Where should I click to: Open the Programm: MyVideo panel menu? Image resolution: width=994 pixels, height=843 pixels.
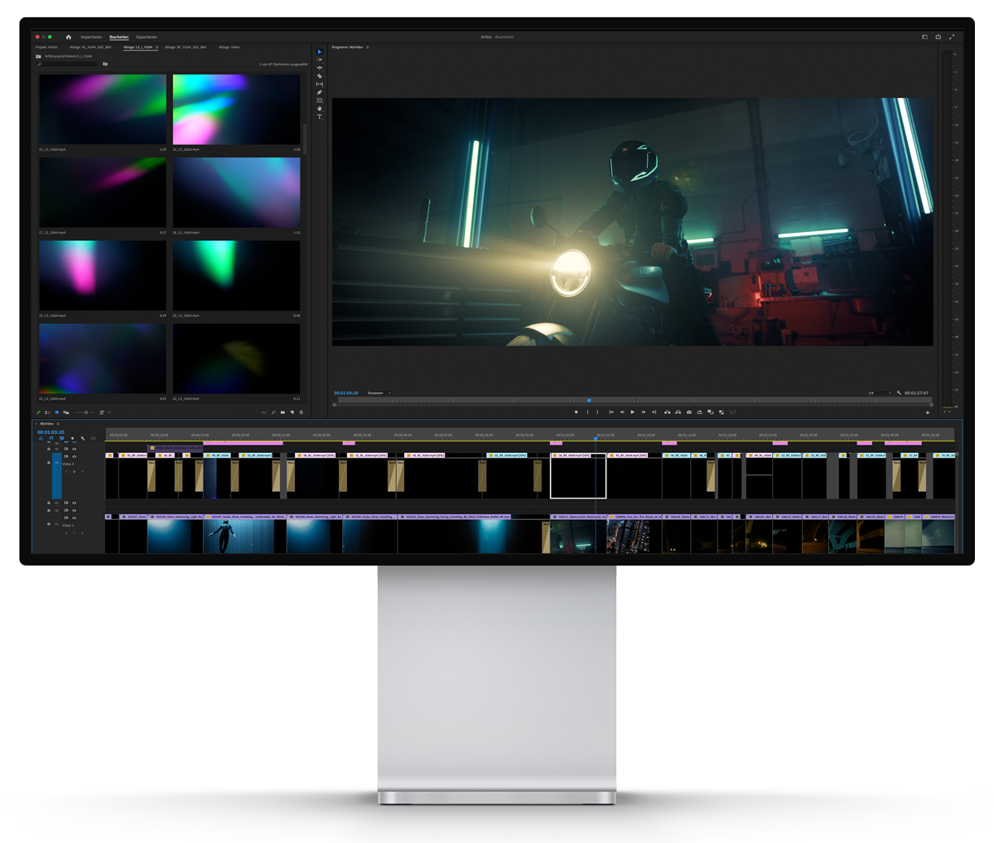point(368,47)
